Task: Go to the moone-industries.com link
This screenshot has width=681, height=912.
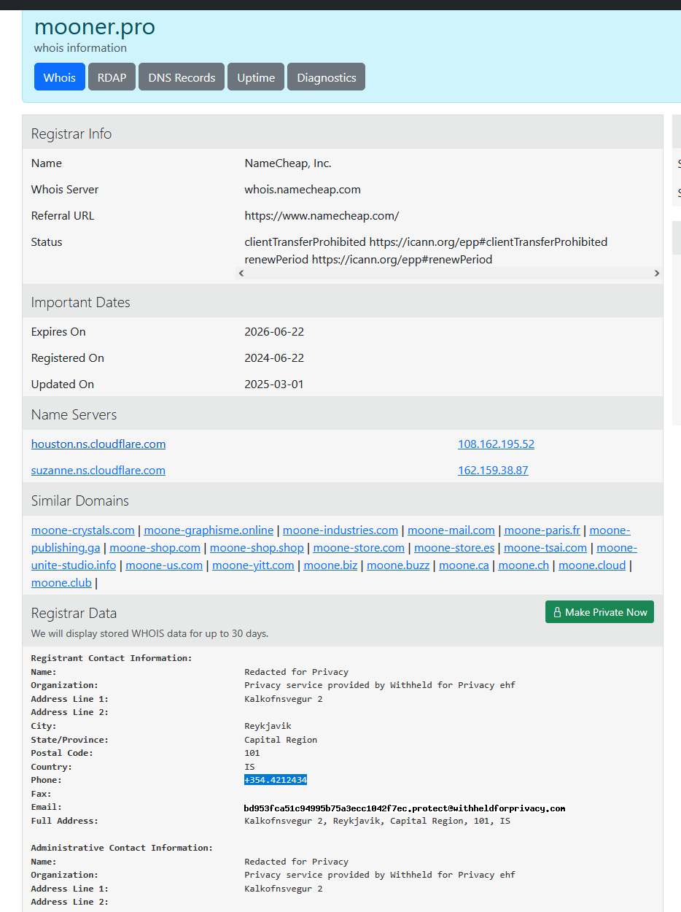Action: pyautogui.click(x=340, y=530)
